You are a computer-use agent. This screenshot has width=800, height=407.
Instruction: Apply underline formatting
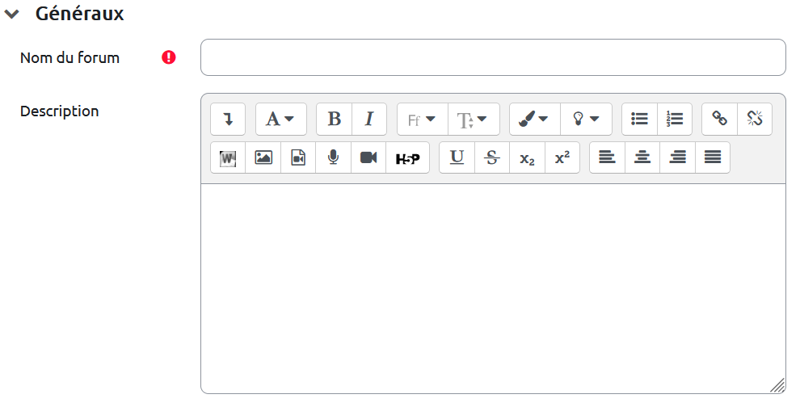457,157
